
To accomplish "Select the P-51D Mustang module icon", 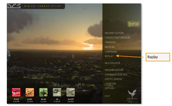I will tap(16, 92).
